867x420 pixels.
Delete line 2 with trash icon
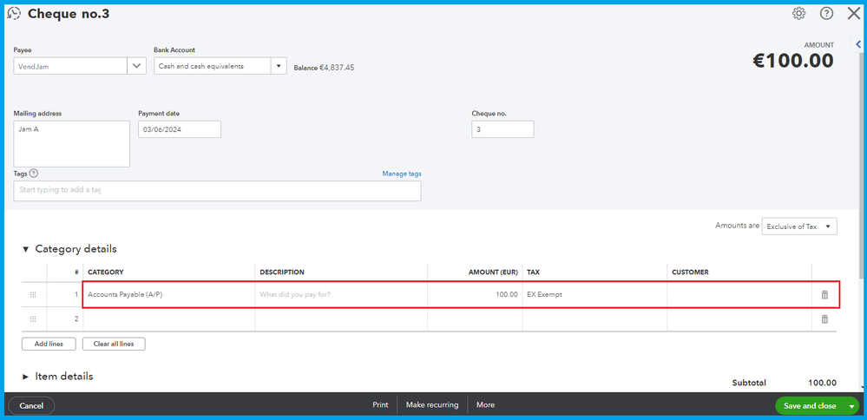[x=824, y=318]
